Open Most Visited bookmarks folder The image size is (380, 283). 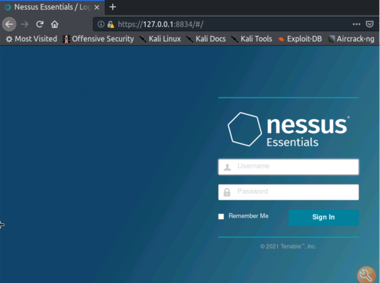click(x=31, y=39)
